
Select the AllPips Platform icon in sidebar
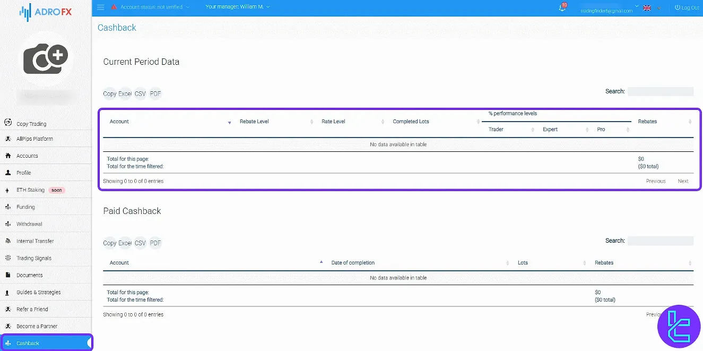tap(8, 139)
